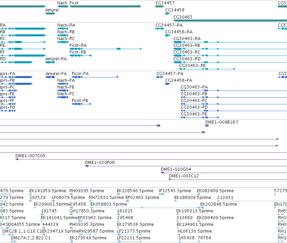Click the DME1-007C05 clone feature

point(151,159)
